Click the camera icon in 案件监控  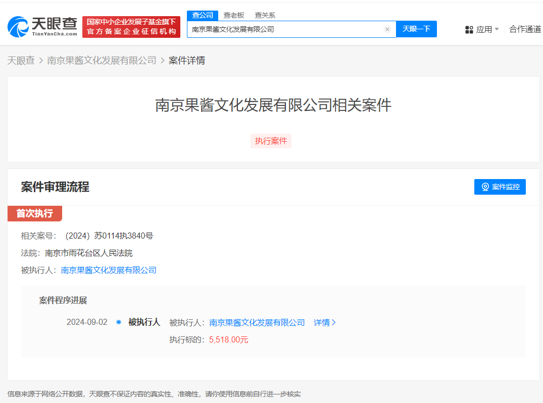(x=485, y=187)
